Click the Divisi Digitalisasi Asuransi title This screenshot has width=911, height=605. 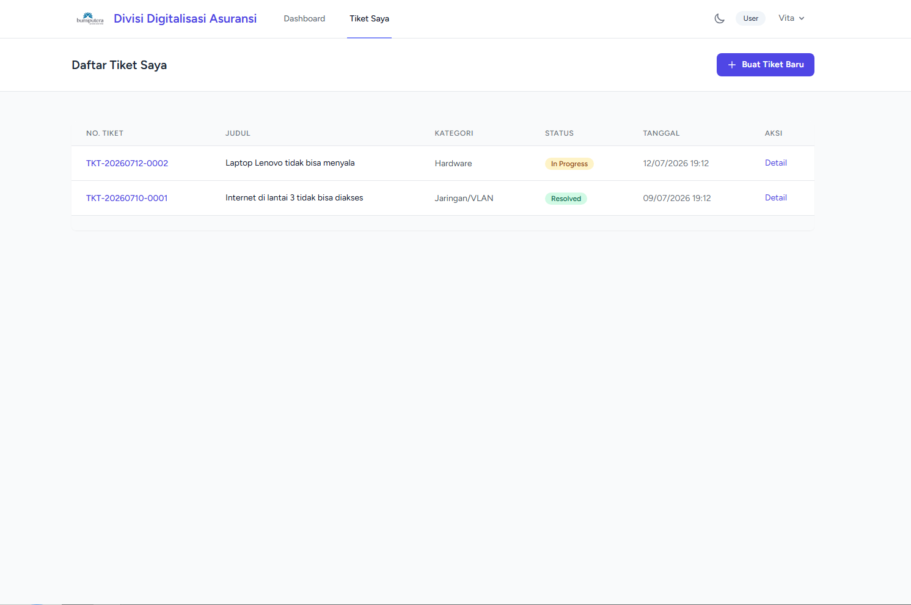pyautogui.click(x=185, y=18)
